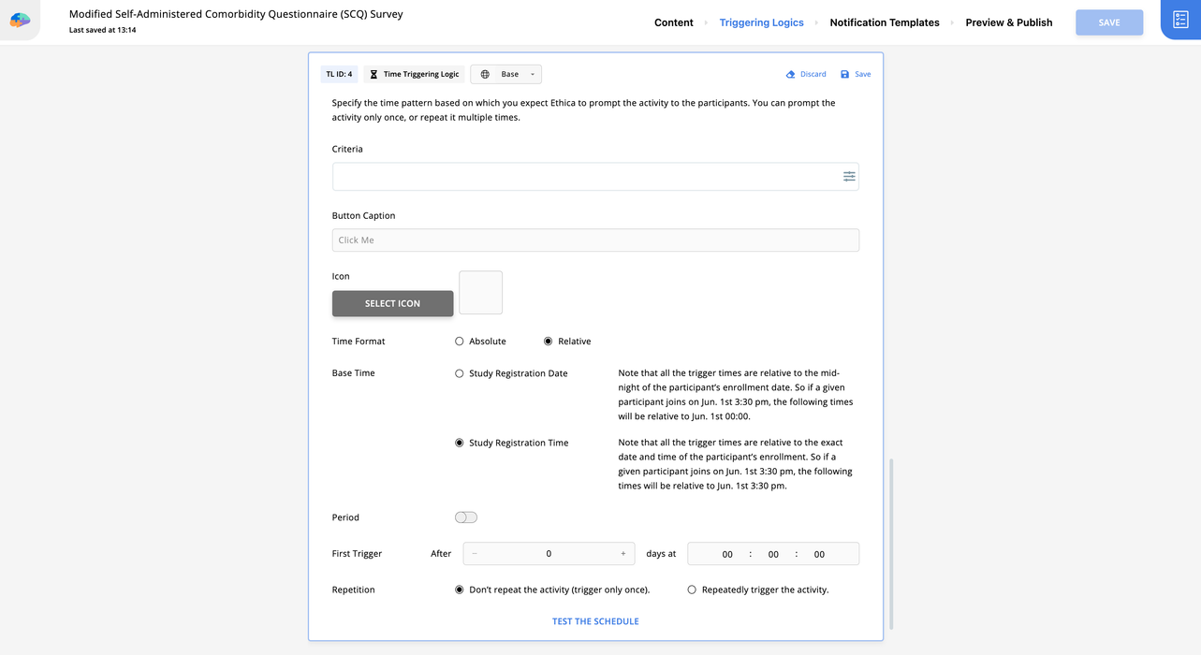Screen dimensions: 1201x655
Task: Expand the Base language dropdown arrow
Action: point(532,75)
